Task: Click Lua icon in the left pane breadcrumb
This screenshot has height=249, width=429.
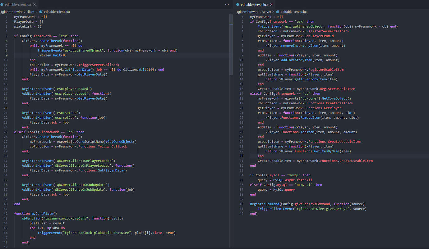Action: tap(41, 11)
